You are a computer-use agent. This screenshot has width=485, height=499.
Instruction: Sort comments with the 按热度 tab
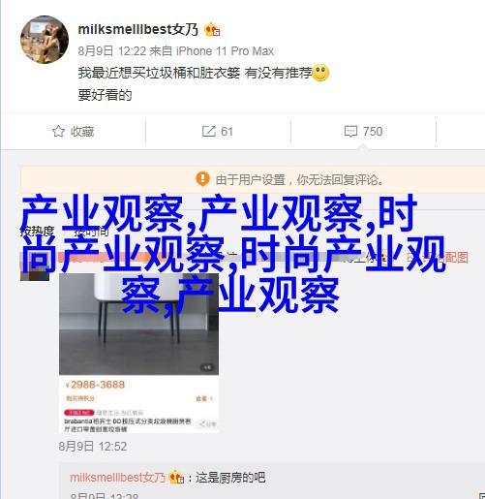pos(37,232)
